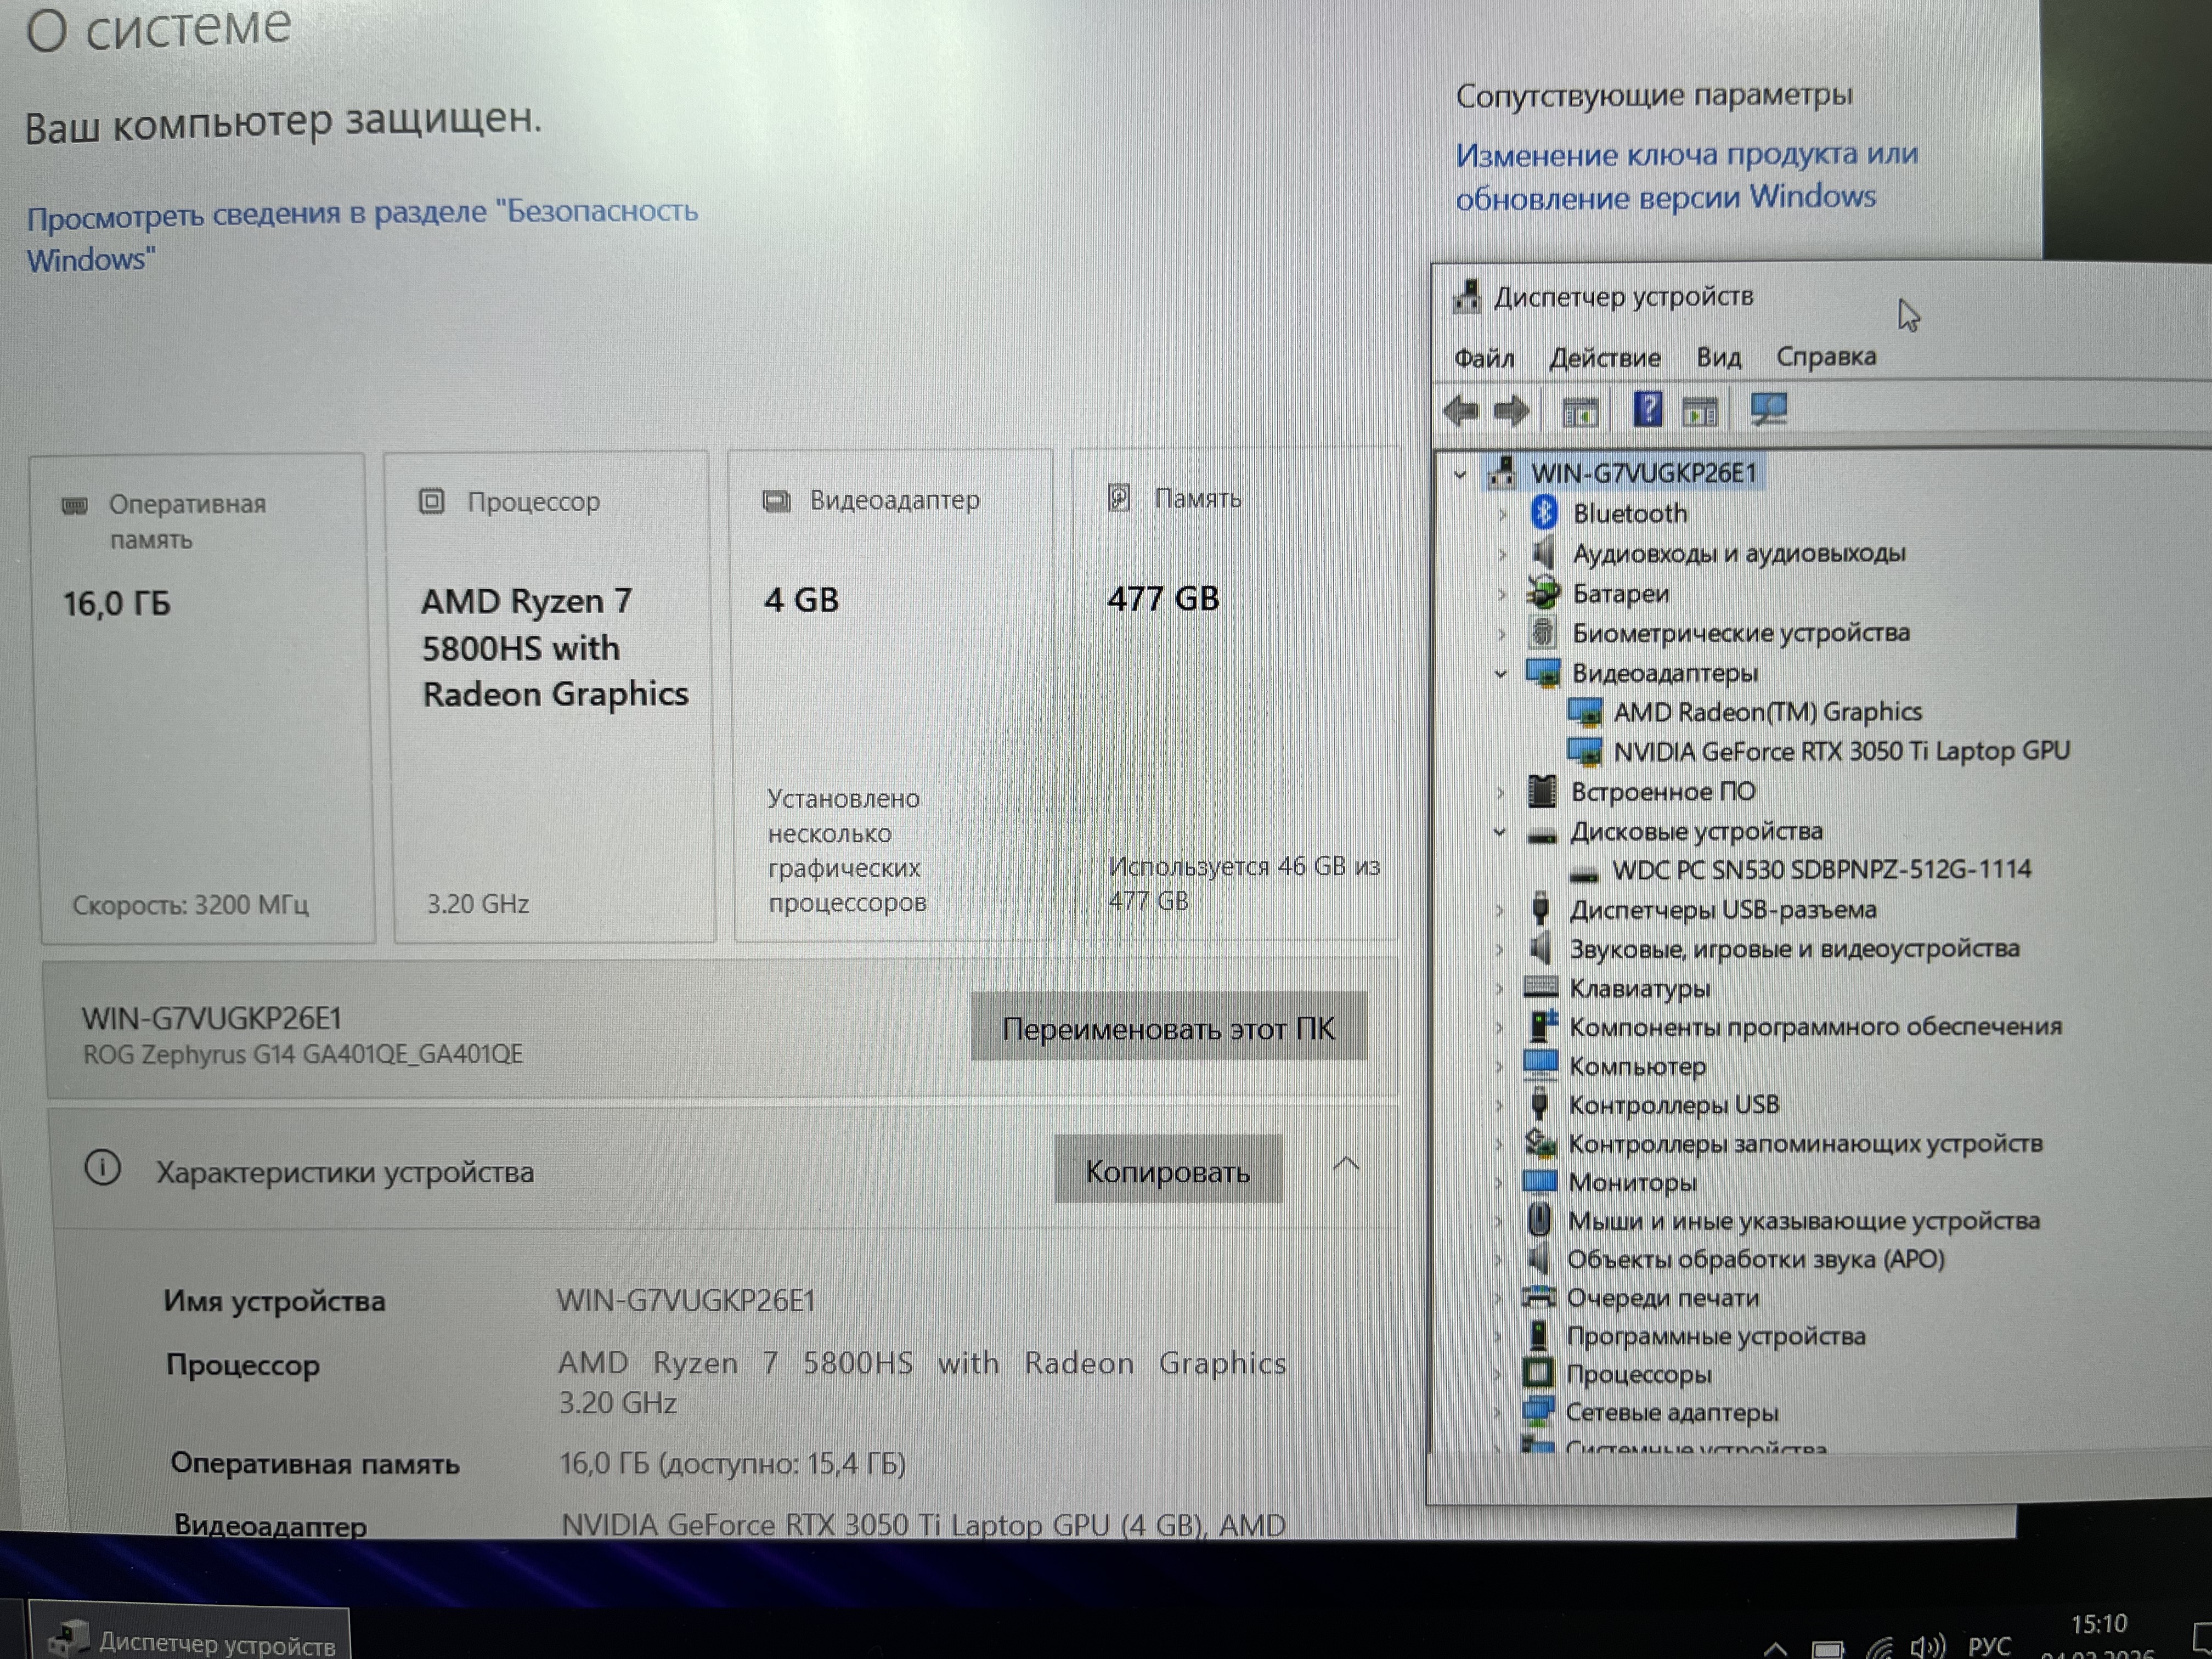Click the scan hardware changes monitor icon

click(1768, 408)
